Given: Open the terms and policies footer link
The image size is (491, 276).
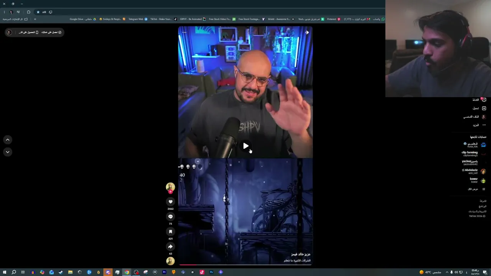Looking at the screenshot, I should coord(478,211).
